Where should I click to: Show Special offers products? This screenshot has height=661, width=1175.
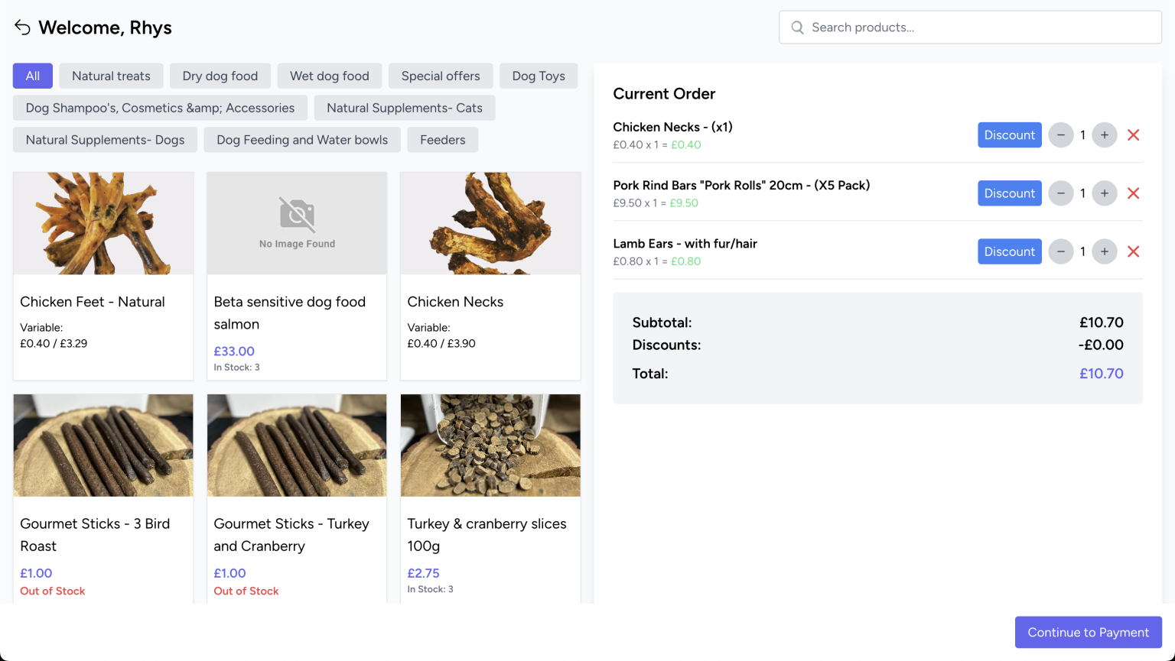click(441, 76)
